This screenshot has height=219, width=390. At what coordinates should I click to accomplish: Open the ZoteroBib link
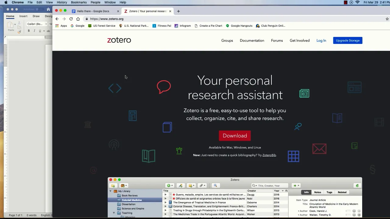[x=269, y=155]
